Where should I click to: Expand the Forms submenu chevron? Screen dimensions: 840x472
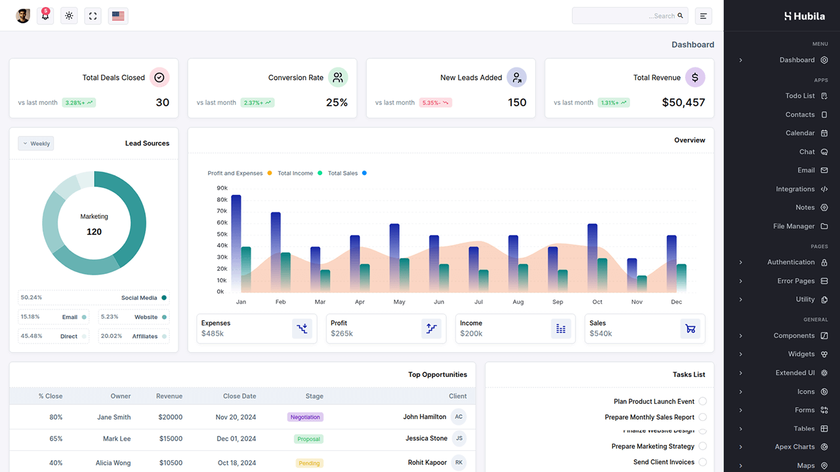pos(741,410)
